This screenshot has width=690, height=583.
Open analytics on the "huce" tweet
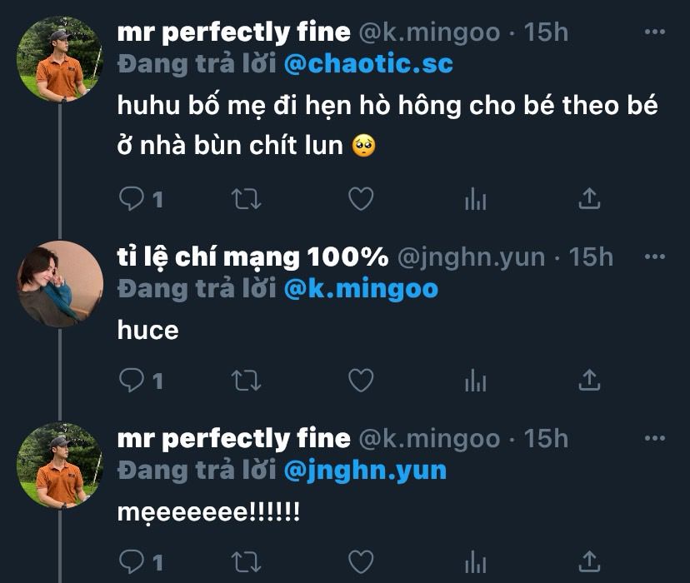click(475, 381)
